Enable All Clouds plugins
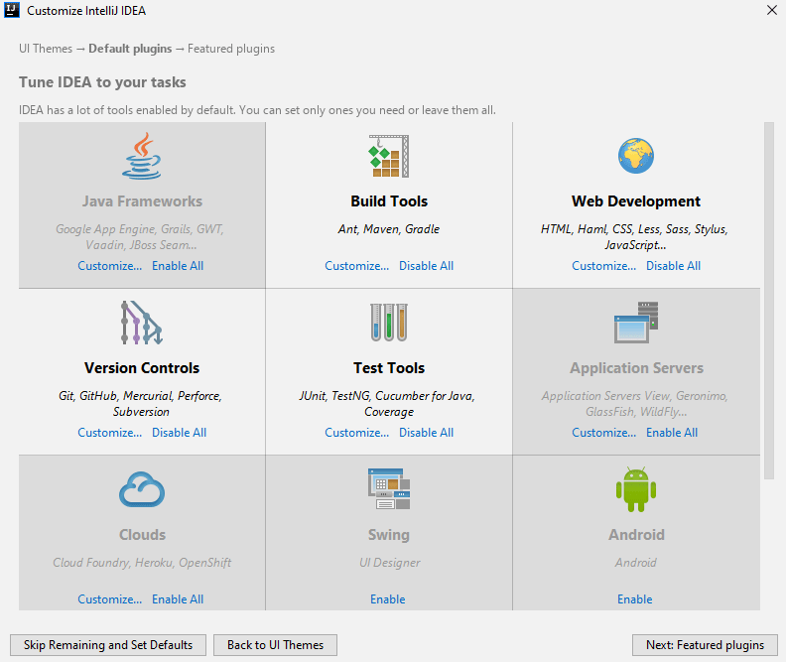The image size is (786, 662). [178, 599]
